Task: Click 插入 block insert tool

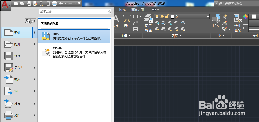Action: pyautogui.click(x=216, y=21)
